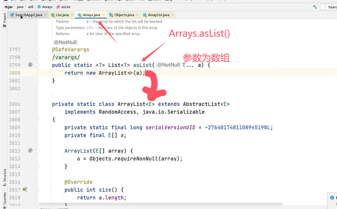Close the SearchApp2.java tab
Image resolution: width=337 pixels, height=209 pixels.
pyautogui.click(x=45, y=15)
